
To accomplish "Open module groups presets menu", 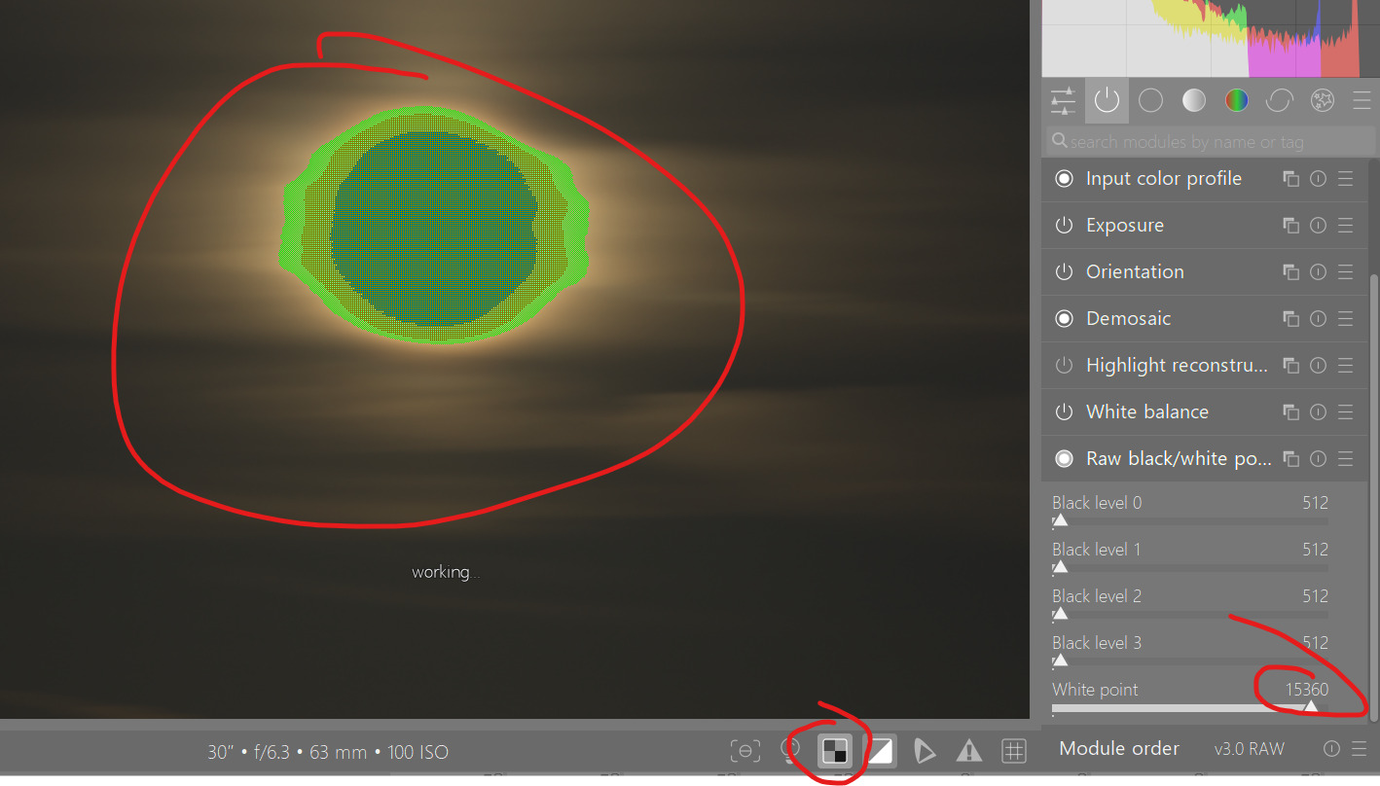I will [x=1362, y=100].
